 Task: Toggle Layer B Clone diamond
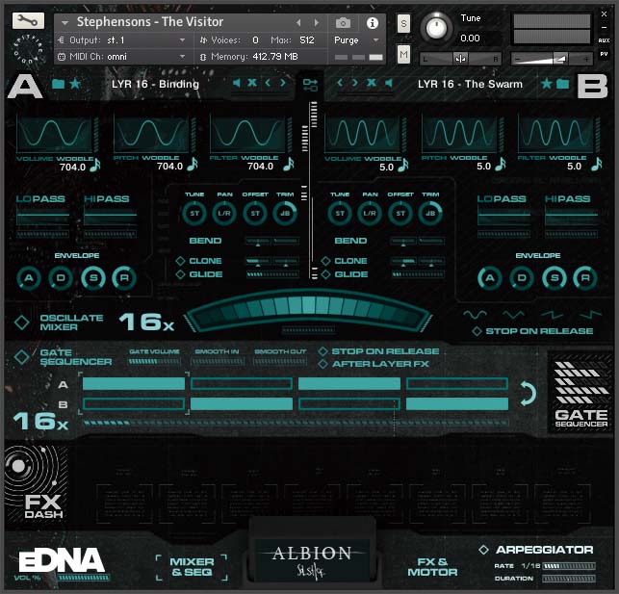pos(325,261)
